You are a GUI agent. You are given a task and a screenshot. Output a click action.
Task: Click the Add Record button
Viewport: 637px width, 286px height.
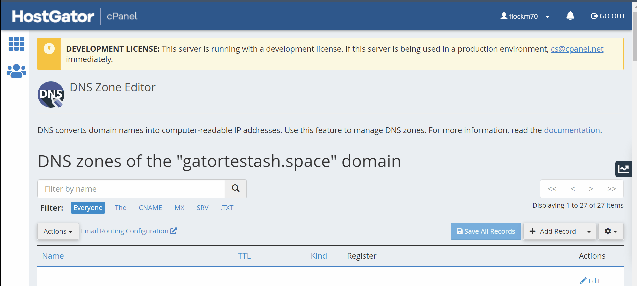click(553, 231)
